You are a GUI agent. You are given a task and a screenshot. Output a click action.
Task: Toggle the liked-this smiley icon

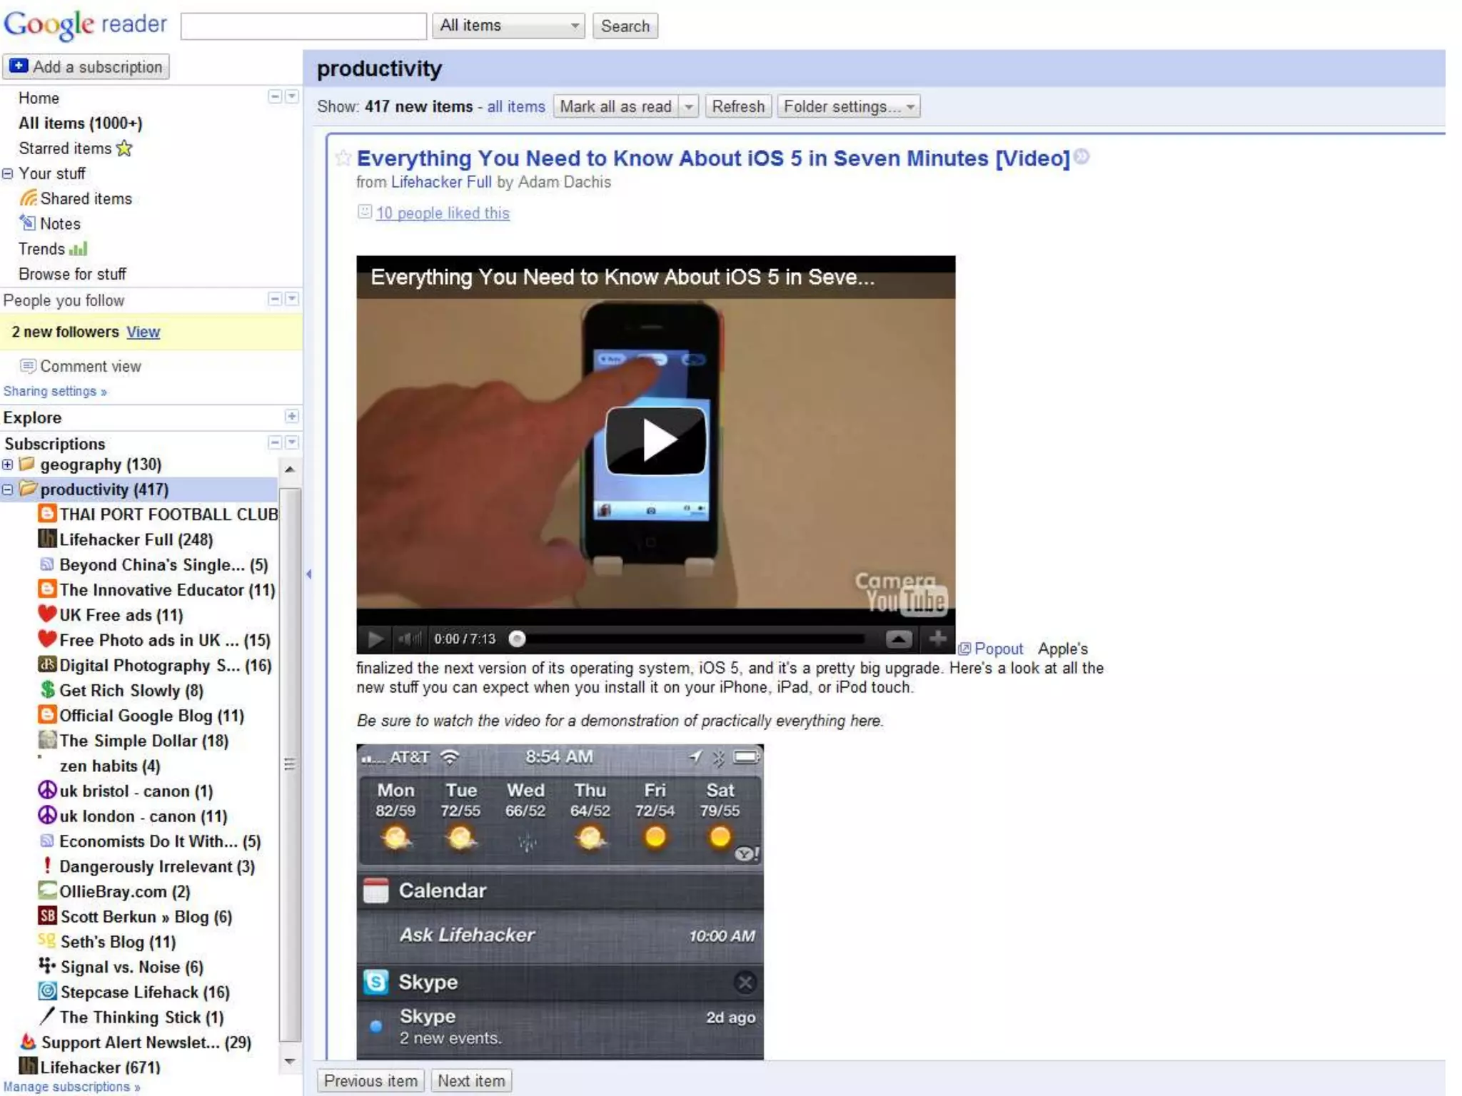(x=364, y=212)
